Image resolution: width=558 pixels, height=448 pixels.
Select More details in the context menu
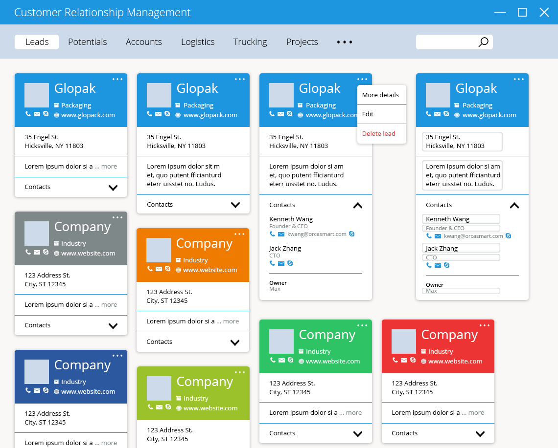pyautogui.click(x=380, y=95)
